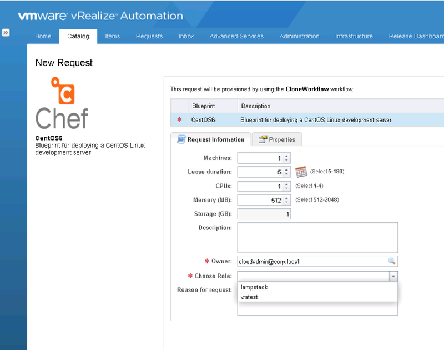Decrease the Lease duration with down arrow
This screenshot has height=350, width=444.
(286, 174)
